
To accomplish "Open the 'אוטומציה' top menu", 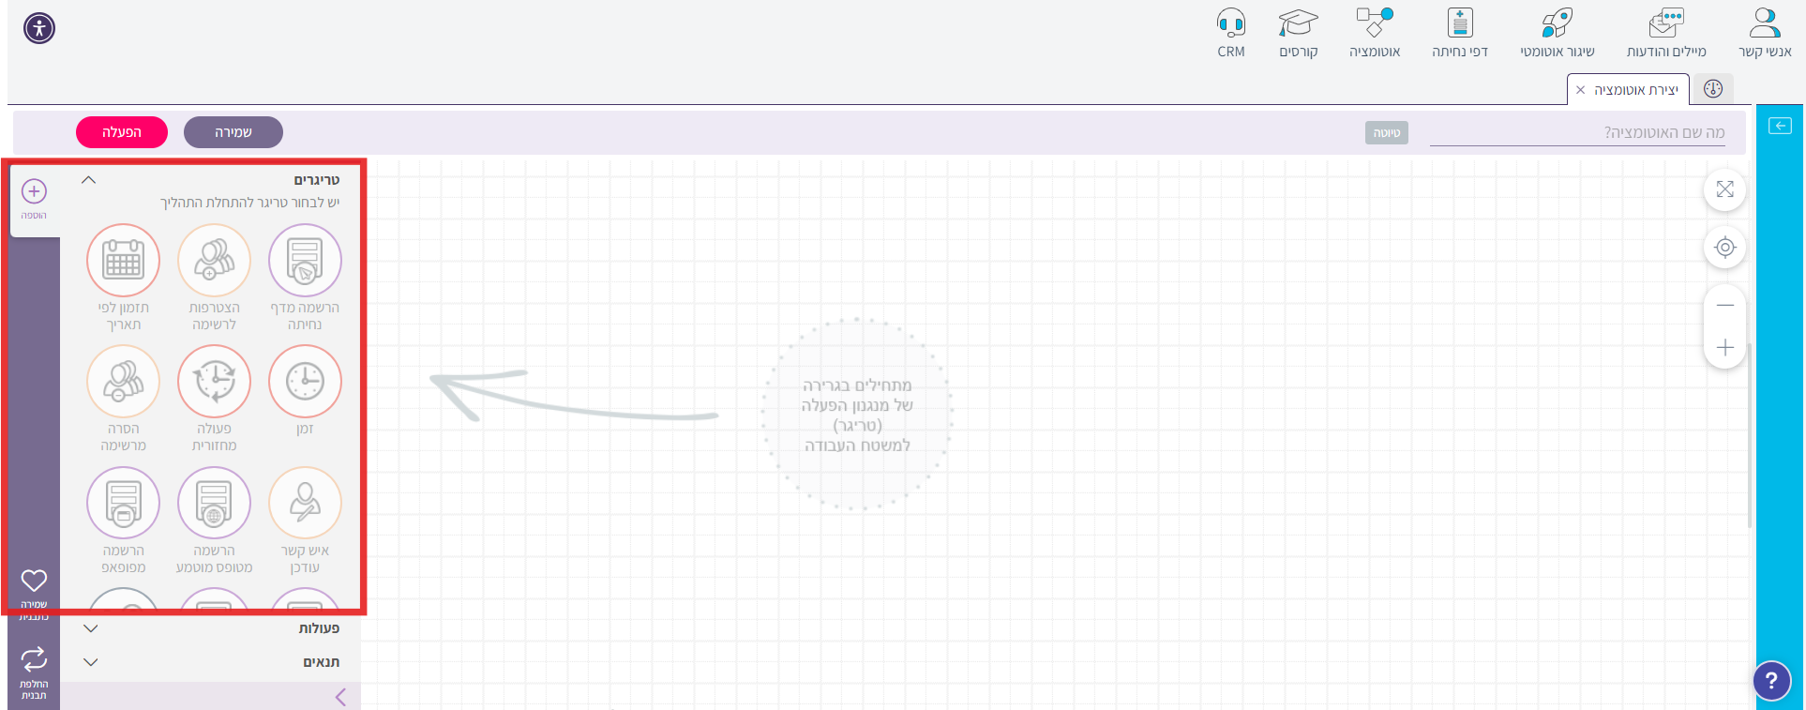I will [1374, 33].
